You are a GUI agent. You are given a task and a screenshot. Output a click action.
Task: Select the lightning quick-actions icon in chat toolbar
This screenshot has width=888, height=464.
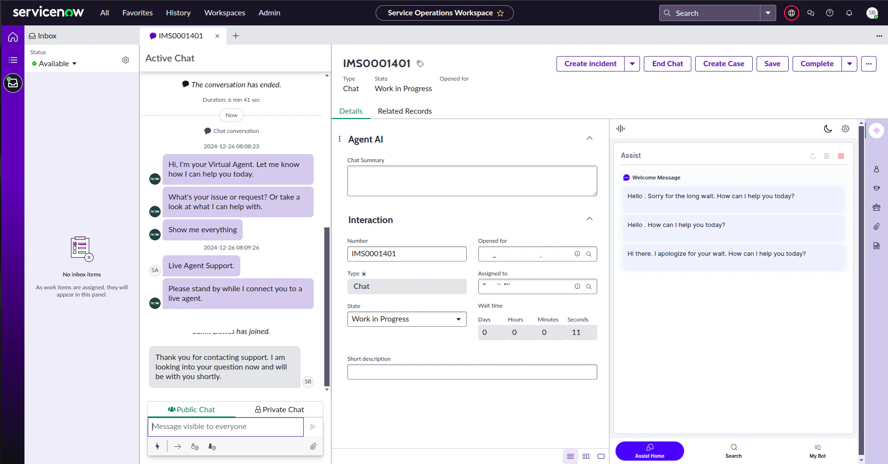(x=157, y=446)
